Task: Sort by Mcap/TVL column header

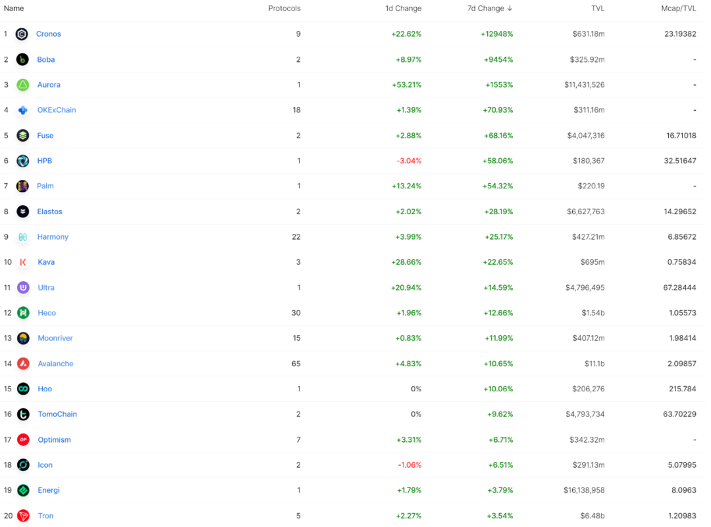Action: [x=678, y=8]
